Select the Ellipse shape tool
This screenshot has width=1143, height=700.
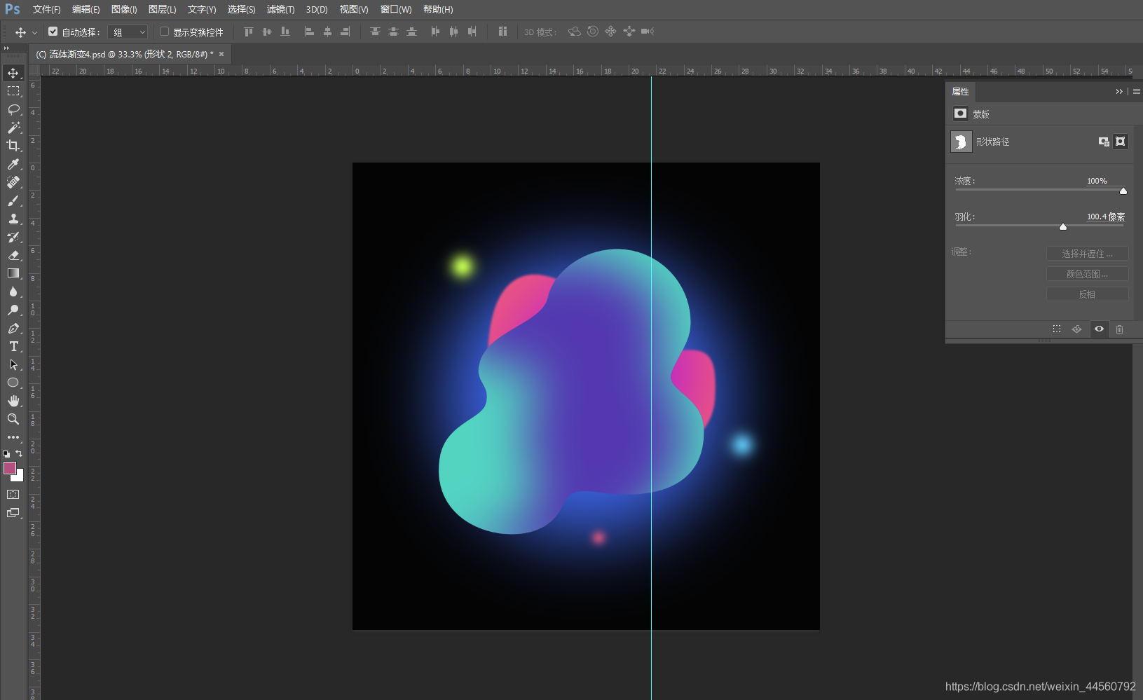coord(13,383)
